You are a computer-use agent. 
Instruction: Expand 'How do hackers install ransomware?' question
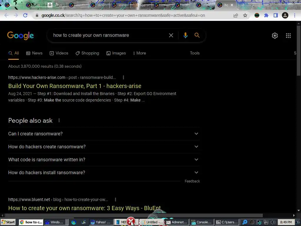[x=104, y=172]
